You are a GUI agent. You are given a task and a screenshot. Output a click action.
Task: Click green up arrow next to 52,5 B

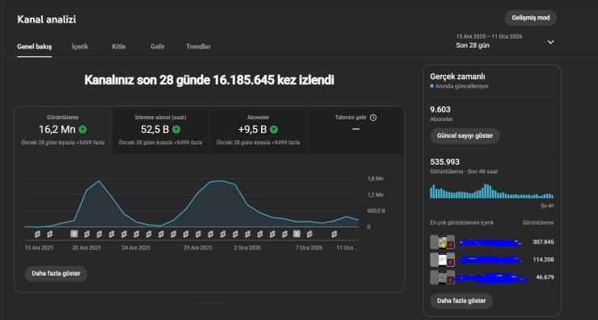coord(176,129)
